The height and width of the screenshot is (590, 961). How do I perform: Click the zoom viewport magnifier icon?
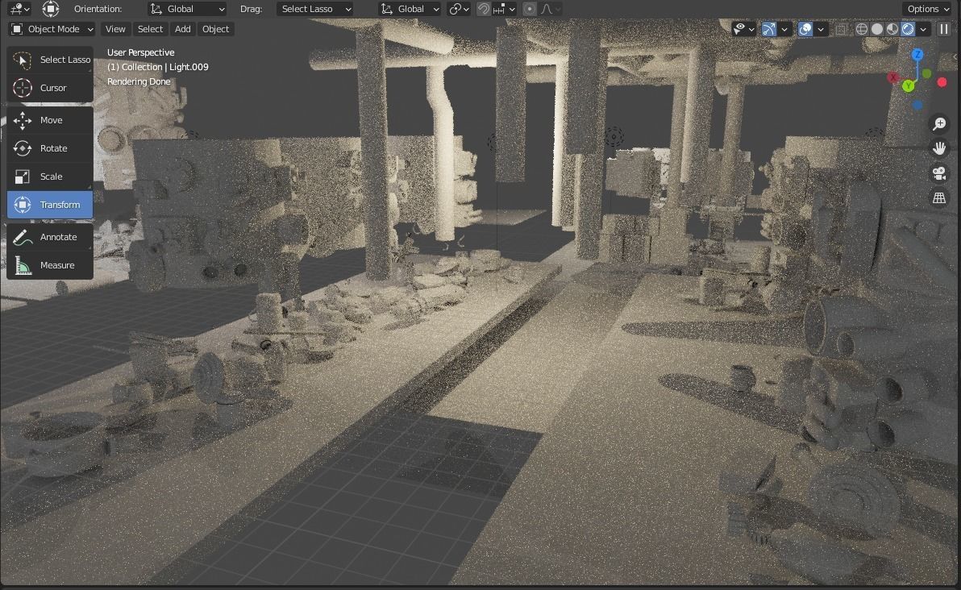(x=939, y=124)
